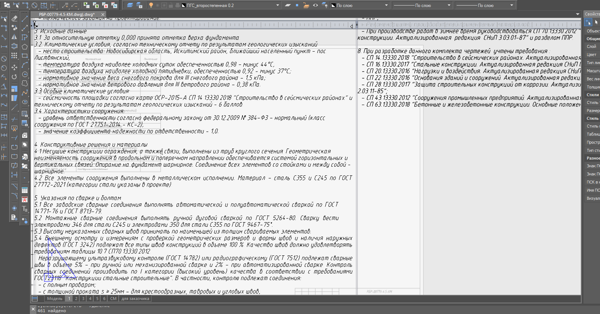Screen dimensions: 600x314
Task: Click the 461 найдено command line text
Action: [x=52, y=311]
